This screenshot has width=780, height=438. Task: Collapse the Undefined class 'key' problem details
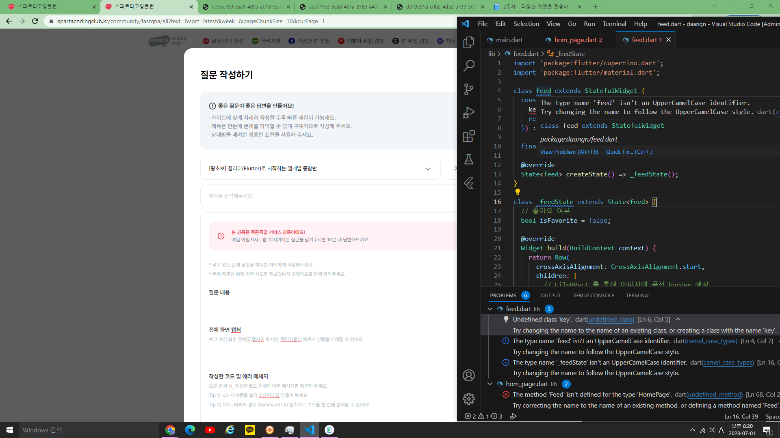tap(678, 320)
